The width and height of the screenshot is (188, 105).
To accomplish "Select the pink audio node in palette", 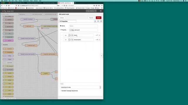I will (8, 41).
